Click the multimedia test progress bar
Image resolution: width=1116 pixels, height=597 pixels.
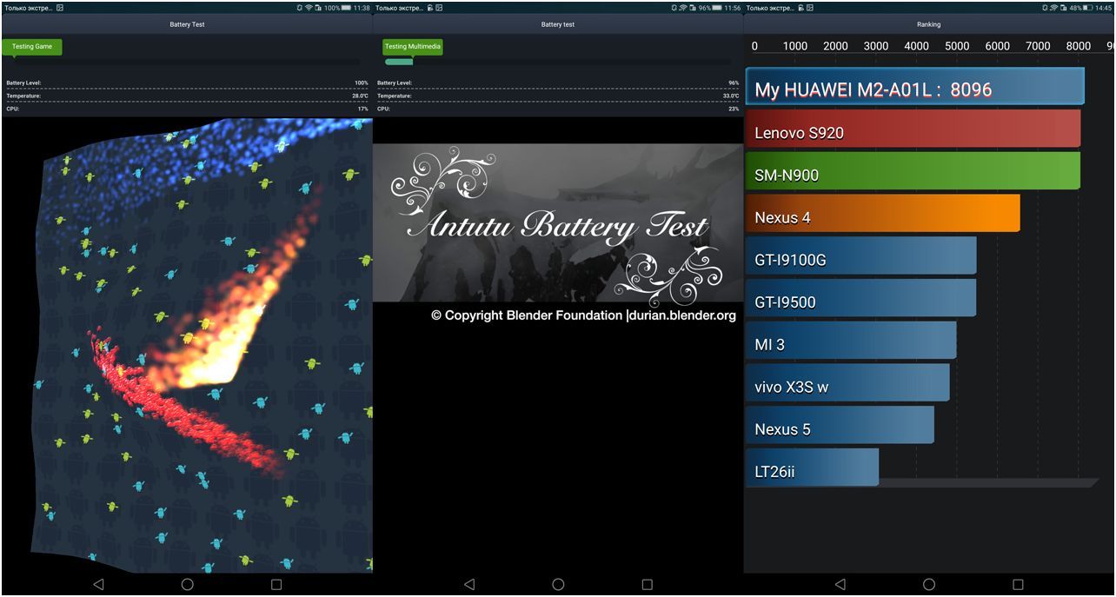tap(556, 62)
